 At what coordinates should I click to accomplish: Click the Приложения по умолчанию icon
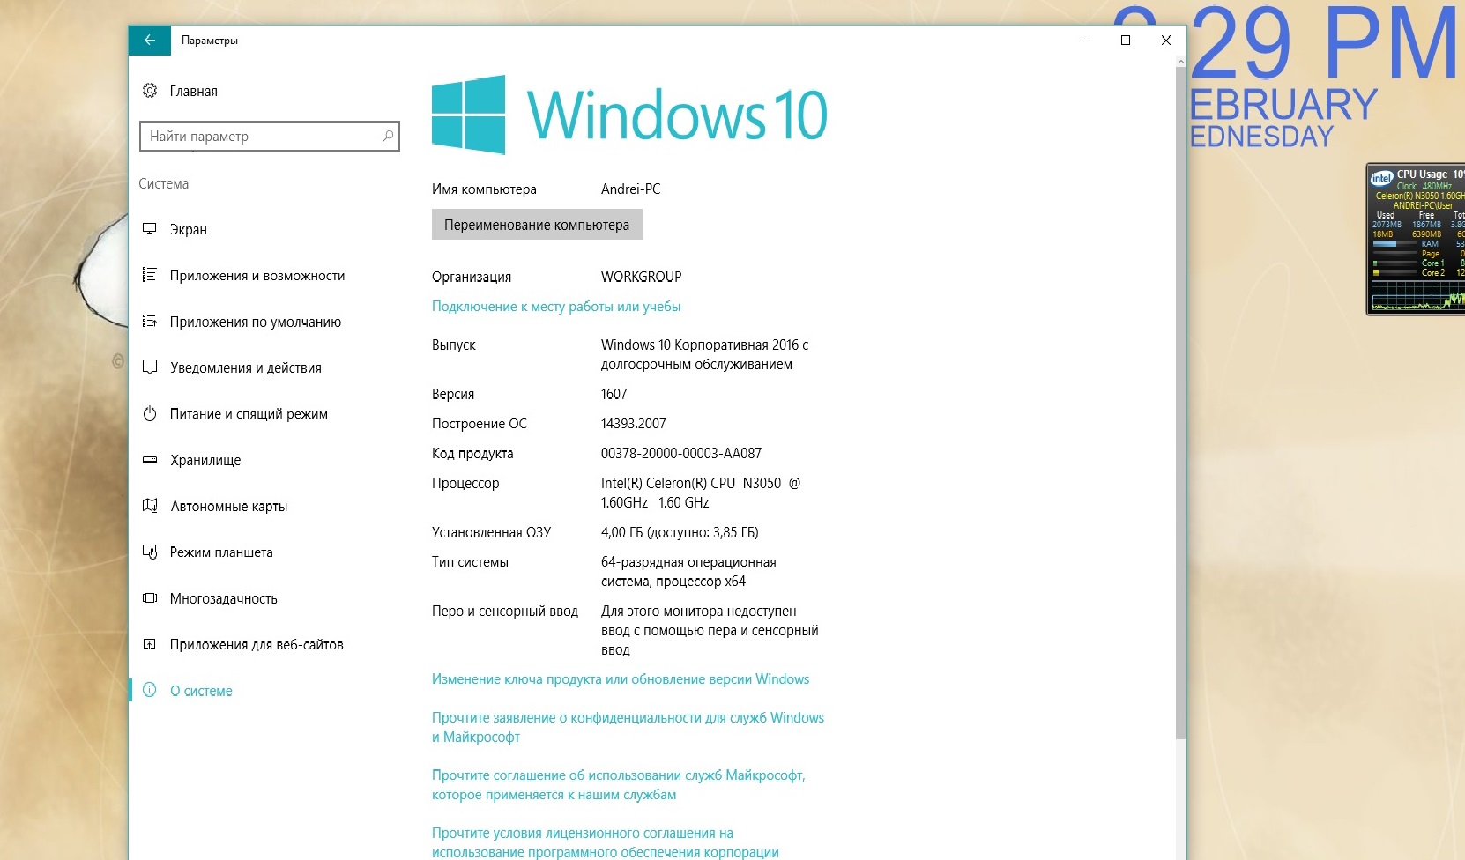(x=150, y=322)
